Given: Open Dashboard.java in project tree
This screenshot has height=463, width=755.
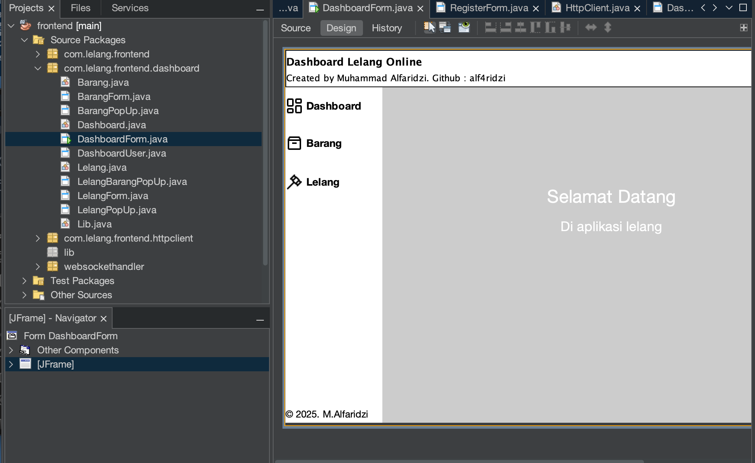Looking at the screenshot, I should pos(111,125).
